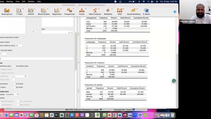
Task: Click the Bluetooth icon in menu bar
Action: [x=139, y=2]
